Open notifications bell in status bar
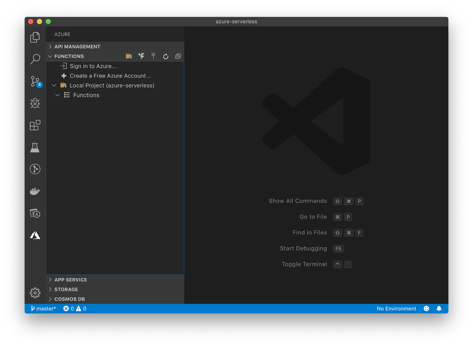The height and width of the screenshot is (346, 473). 439,308
